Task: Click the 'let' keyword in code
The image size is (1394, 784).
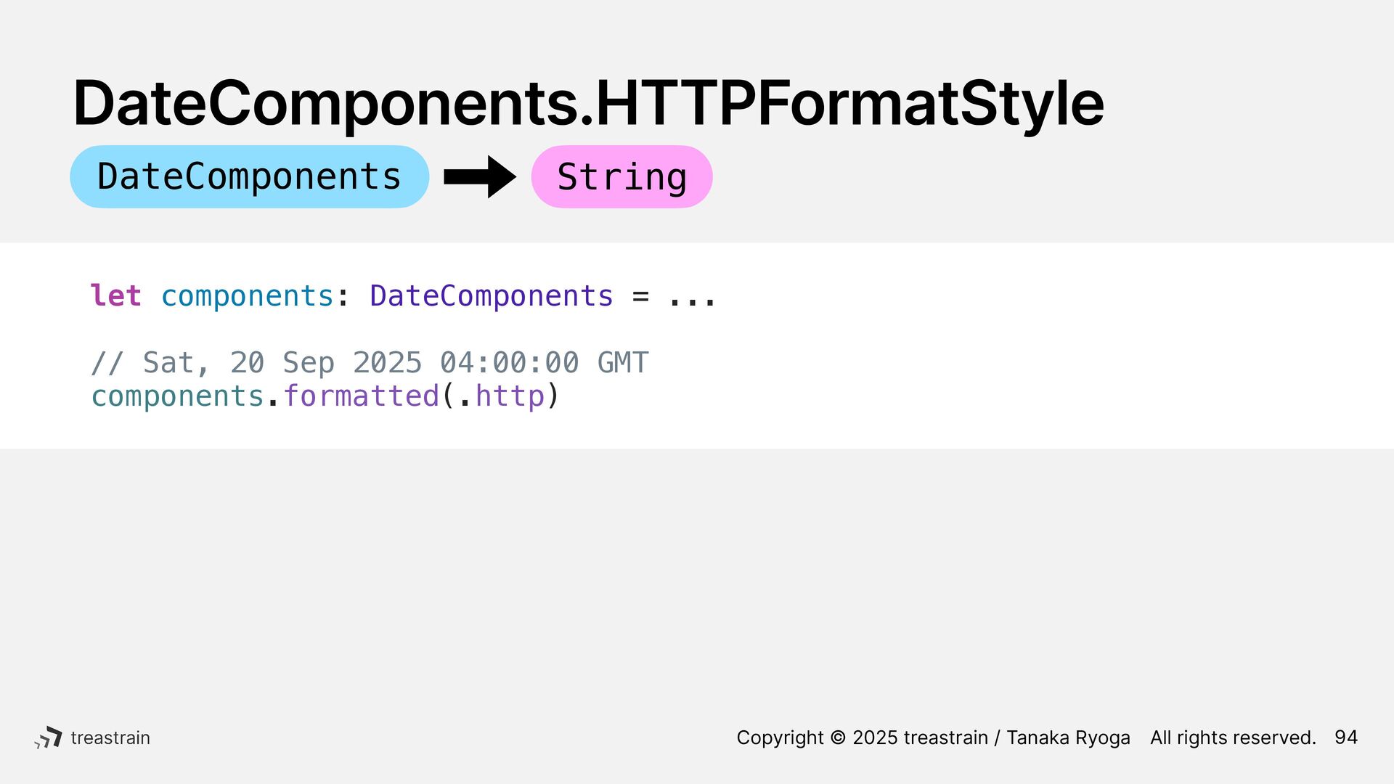Action: pos(115,295)
